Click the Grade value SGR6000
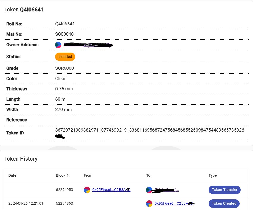The height and width of the screenshot is (210, 253). tap(65, 68)
